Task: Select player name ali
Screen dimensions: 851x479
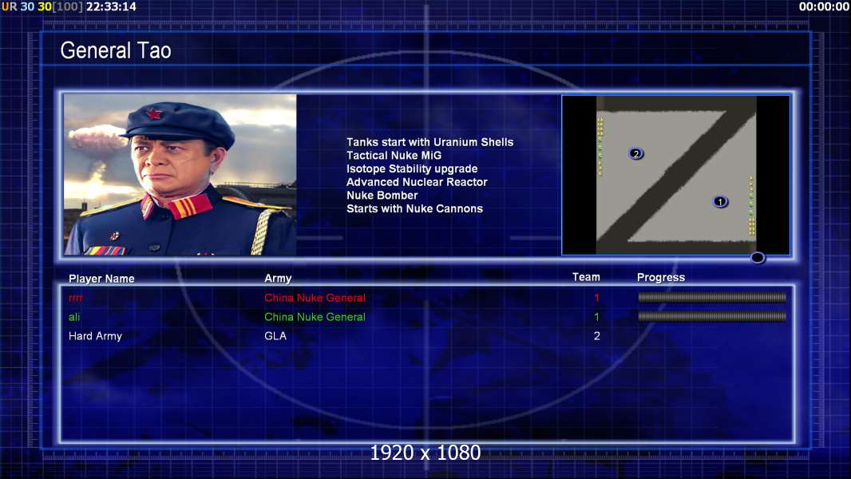Action: pyautogui.click(x=74, y=317)
